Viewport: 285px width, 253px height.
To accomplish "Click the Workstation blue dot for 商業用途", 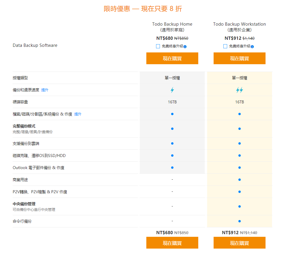I will pos(240,180).
